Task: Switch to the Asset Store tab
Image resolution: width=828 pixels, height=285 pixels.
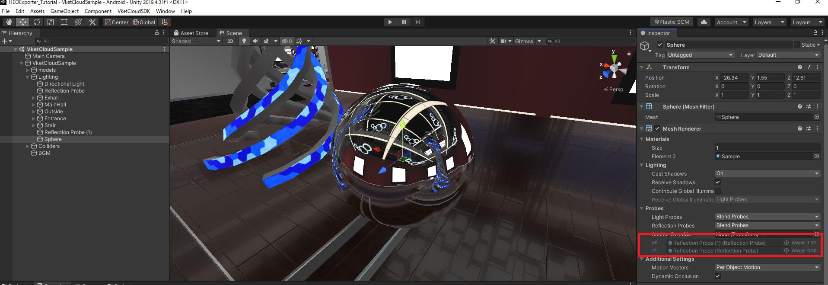Action: pyautogui.click(x=191, y=33)
